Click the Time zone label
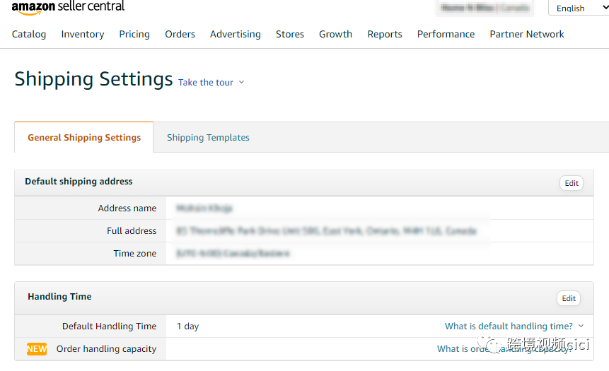The width and height of the screenshot is (609, 371). click(x=135, y=253)
